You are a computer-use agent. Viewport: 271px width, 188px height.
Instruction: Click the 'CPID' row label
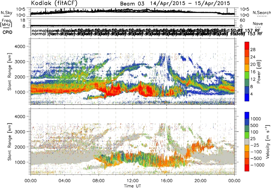coord(7,32)
